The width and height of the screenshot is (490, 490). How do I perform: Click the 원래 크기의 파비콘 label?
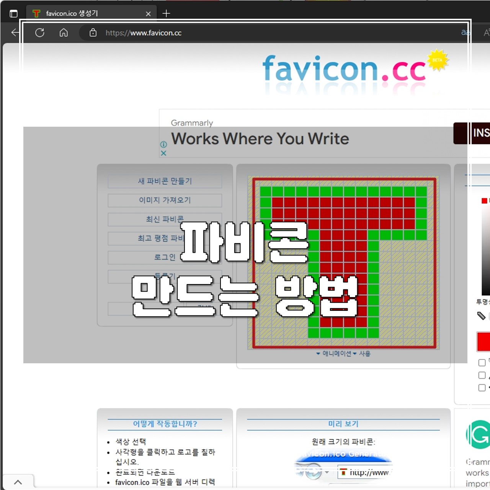[x=343, y=442]
